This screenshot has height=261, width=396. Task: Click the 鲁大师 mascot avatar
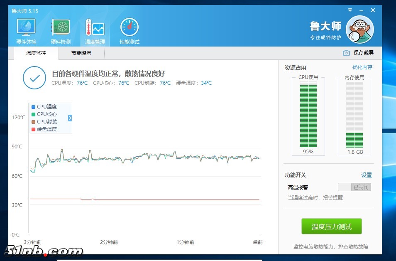tap(359, 29)
